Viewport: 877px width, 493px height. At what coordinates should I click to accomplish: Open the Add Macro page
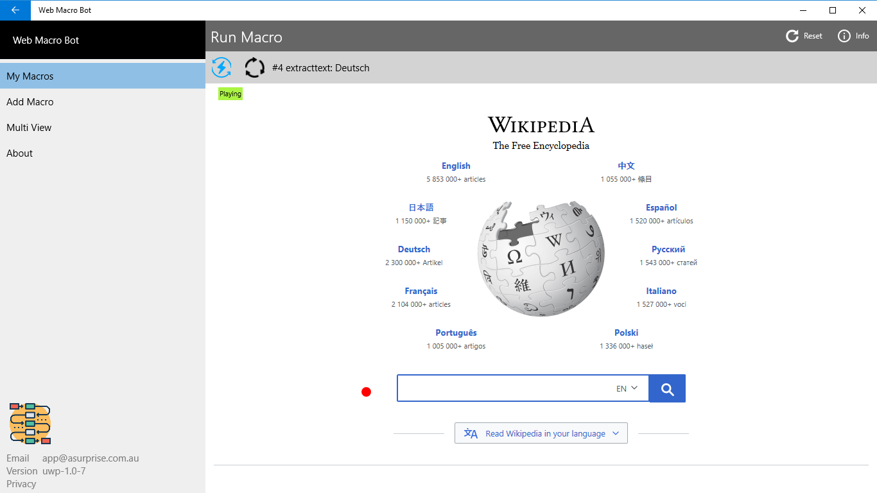coord(103,101)
